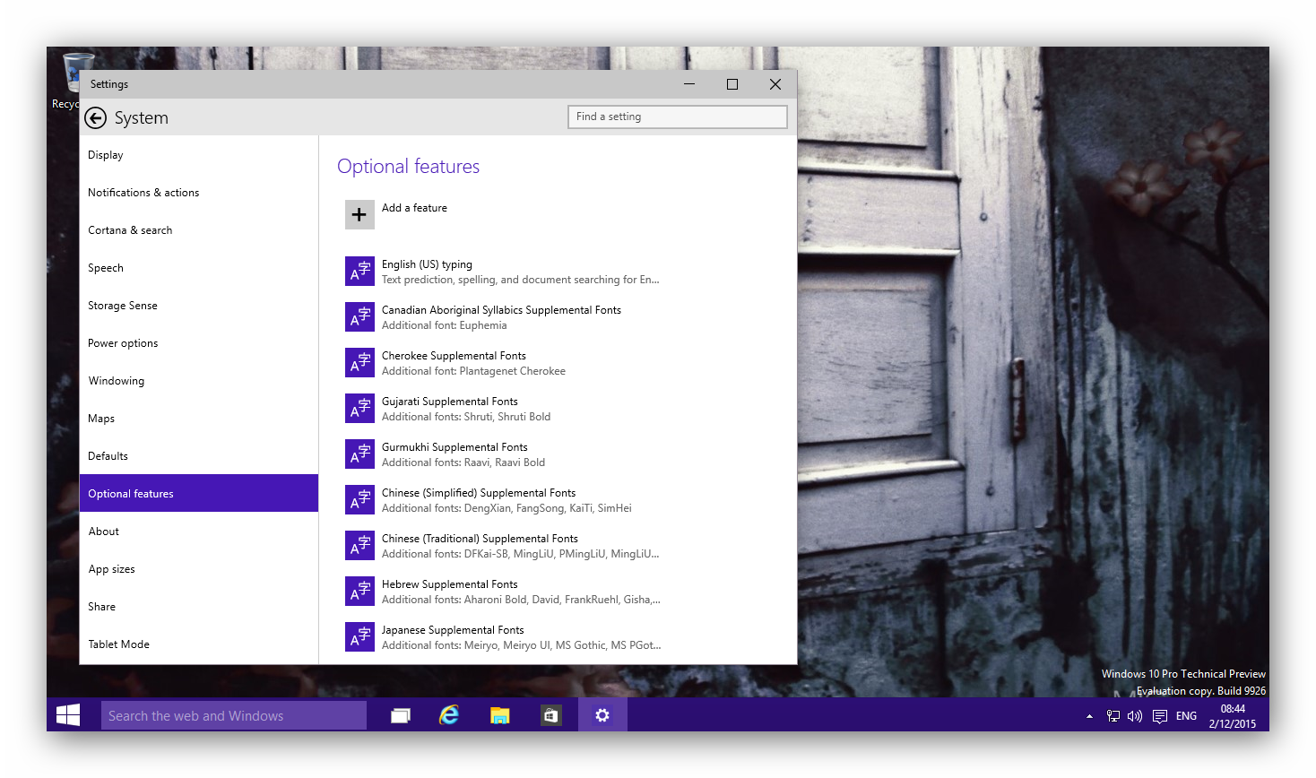Image resolution: width=1316 pixels, height=778 pixels.
Task: Open the taskbar clock showing 08:44
Action: [x=1233, y=716]
